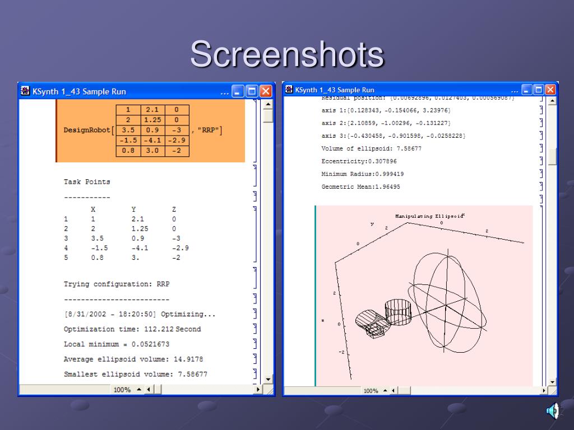Select the cell bracket of the DesignRobot input cell
The width and height of the screenshot is (574, 430).
pyautogui.click(x=255, y=130)
